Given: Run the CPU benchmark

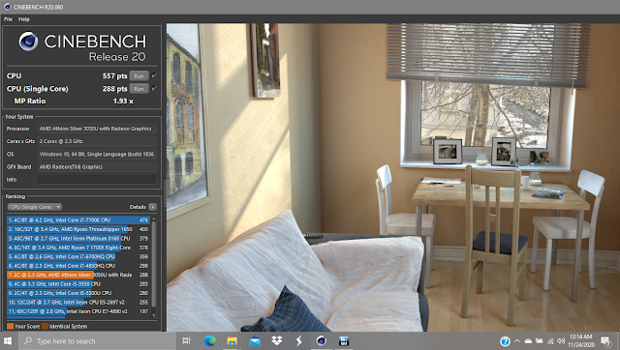Looking at the screenshot, I should [139, 75].
